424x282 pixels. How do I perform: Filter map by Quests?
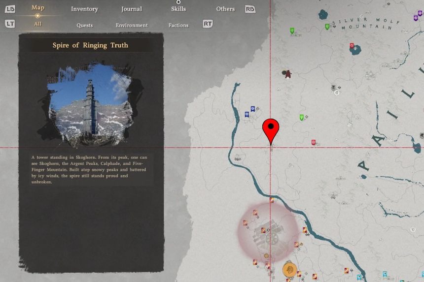pos(84,25)
